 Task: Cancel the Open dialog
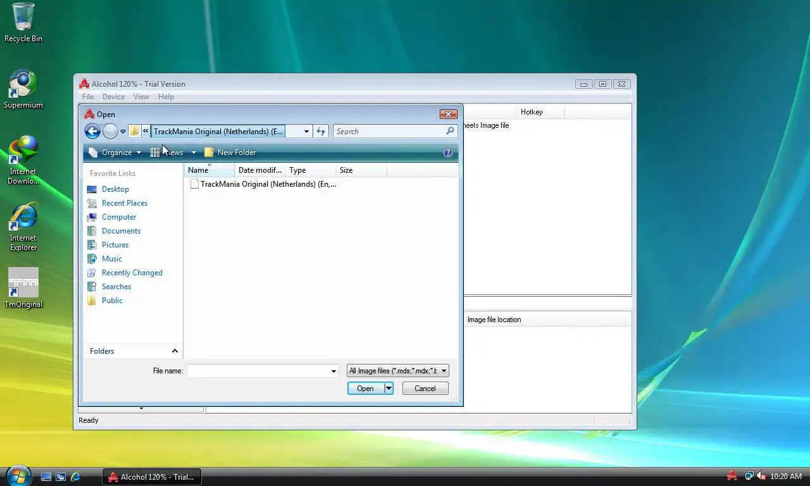click(425, 389)
